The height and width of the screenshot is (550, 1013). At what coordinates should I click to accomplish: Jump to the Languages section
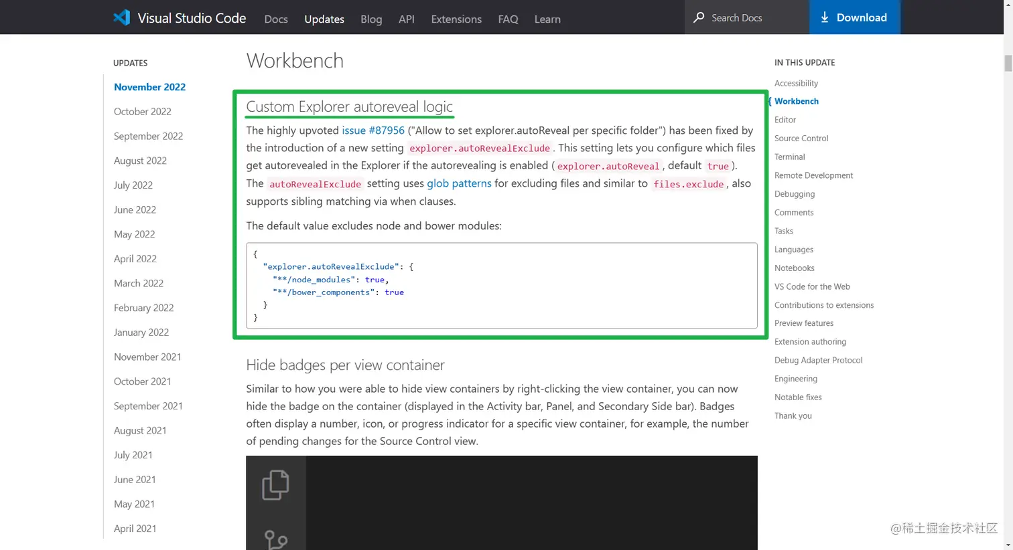click(794, 250)
